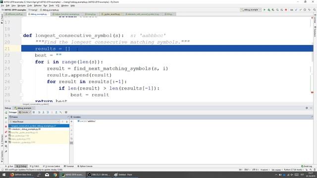Screen dimensions: 317x178
Task: Select longest_consecutive_symbol stack frame
Action: (x=39, y=126)
